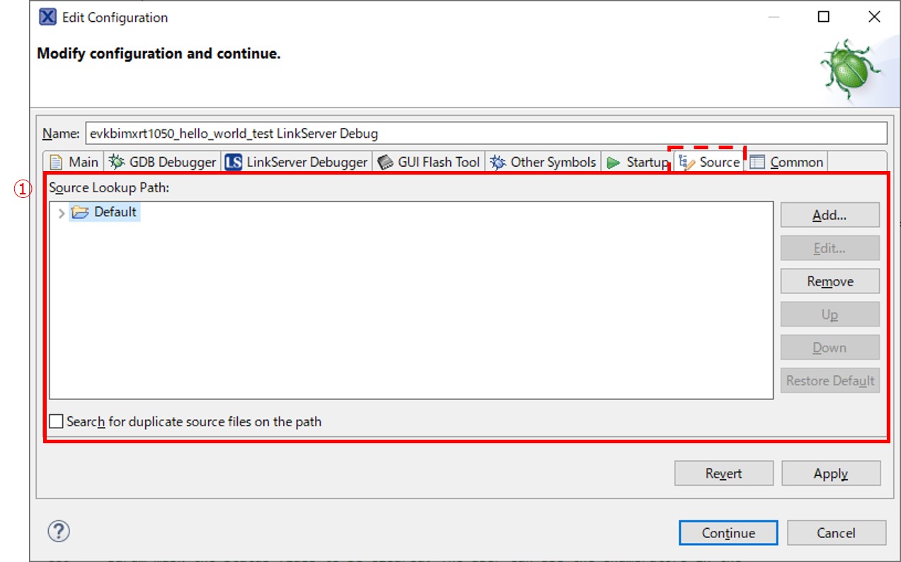Click the GDB Debugger bug icon

pyautogui.click(x=116, y=162)
